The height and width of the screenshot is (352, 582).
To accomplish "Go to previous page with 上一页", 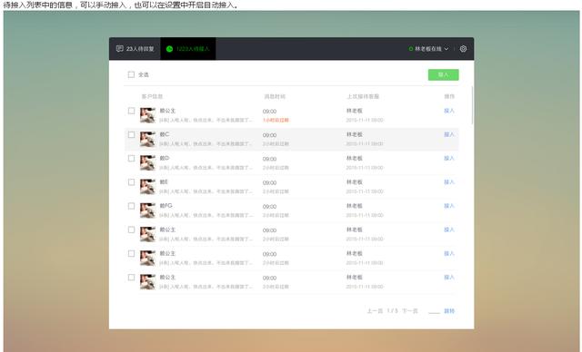I will [x=375, y=311].
